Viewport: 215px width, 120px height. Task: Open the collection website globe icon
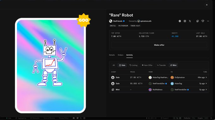pyautogui.click(x=180, y=21)
